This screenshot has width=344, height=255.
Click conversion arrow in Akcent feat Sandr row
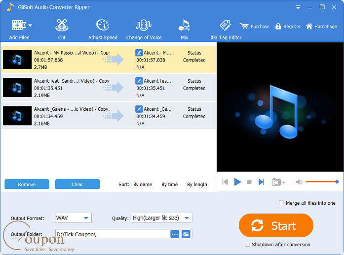113,88
